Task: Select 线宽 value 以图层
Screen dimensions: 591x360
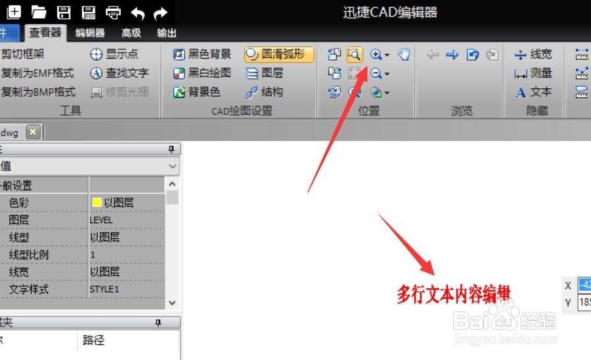Action: pos(127,272)
